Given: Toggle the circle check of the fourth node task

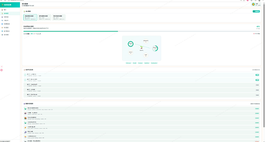Looking at the screenshot, I should [25, 90].
